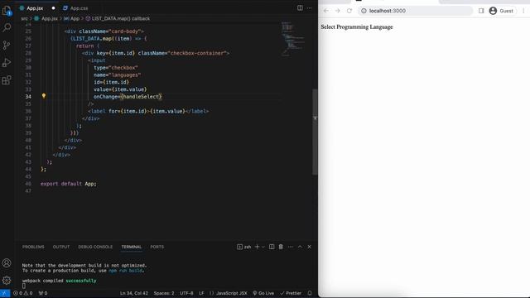The image size is (530, 298).
Task: Open notifications bell in status bar
Action: [310, 293]
